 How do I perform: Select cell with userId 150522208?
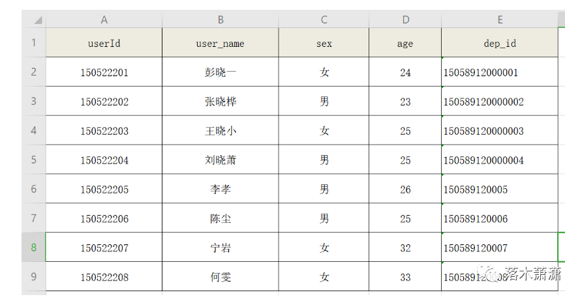tap(104, 276)
